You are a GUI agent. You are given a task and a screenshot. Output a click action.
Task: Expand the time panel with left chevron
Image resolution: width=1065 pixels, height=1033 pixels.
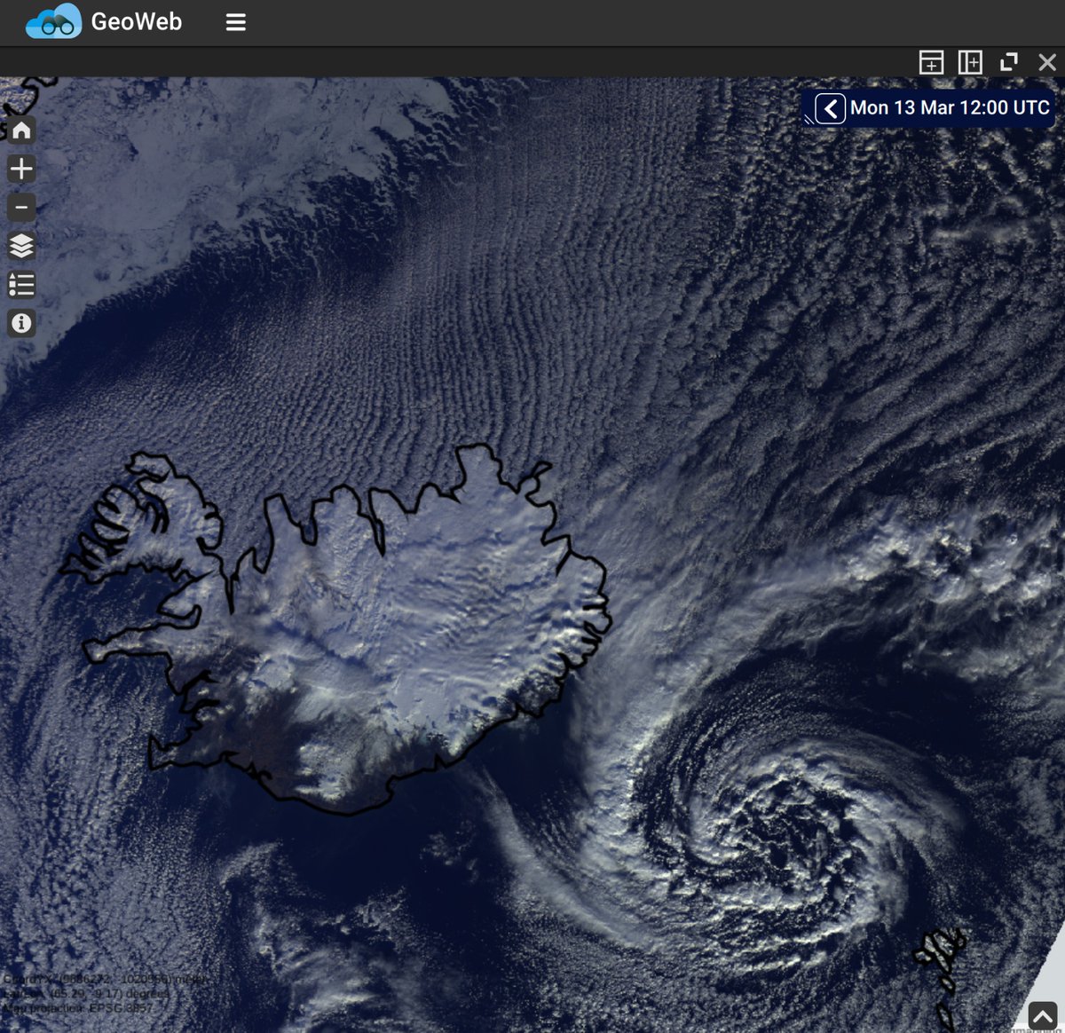click(831, 109)
